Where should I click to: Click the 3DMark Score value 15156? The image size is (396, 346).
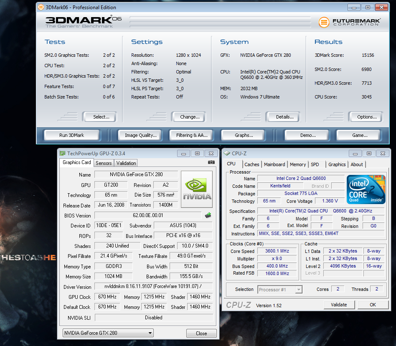click(368, 55)
